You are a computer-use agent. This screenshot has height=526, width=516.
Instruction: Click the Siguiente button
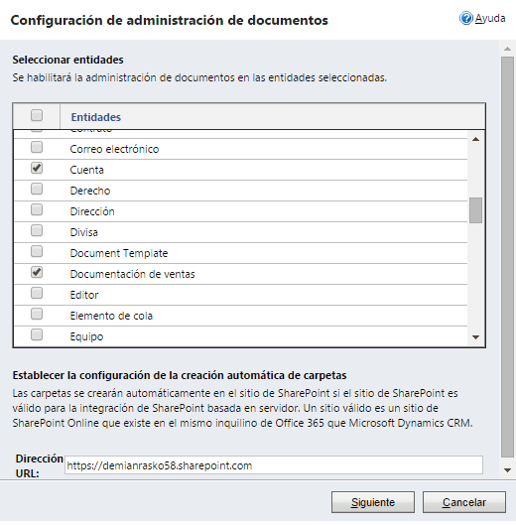(373, 502)
